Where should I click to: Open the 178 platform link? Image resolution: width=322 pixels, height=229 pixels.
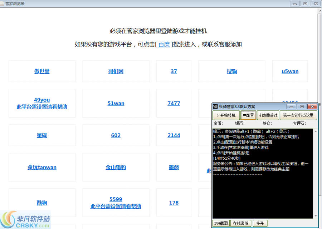tap(174, 203)
